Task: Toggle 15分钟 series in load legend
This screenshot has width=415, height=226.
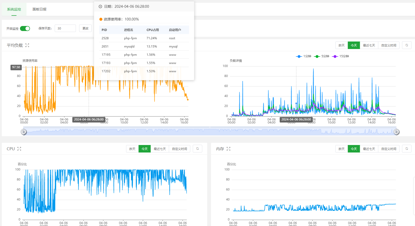Action: coord(340,56)
